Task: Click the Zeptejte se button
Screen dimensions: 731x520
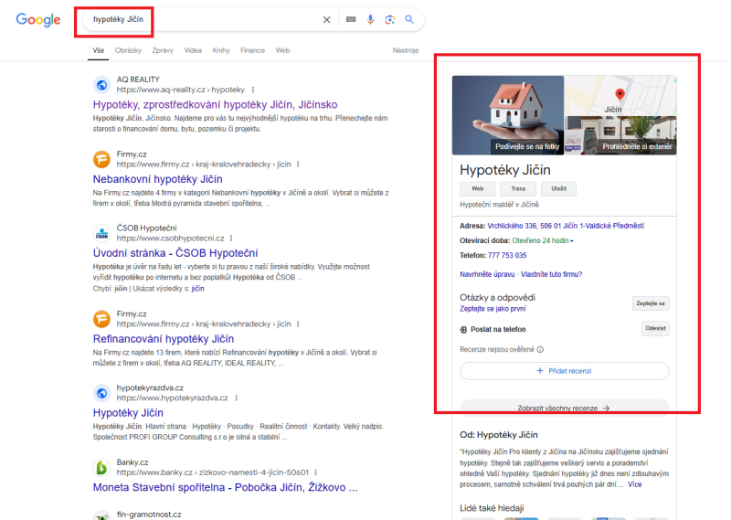Action: pyautogui.click(x=651, y=303)
